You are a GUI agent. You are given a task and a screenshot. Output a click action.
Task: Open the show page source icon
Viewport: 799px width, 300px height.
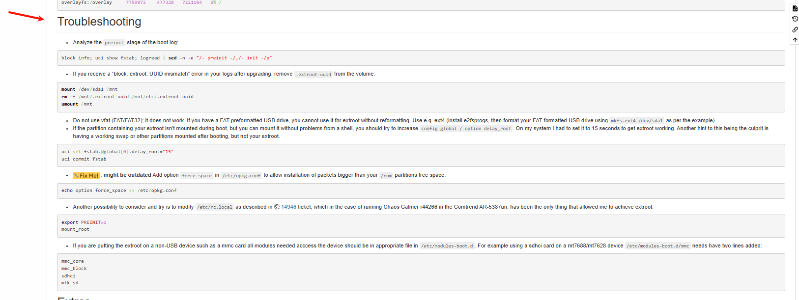coord(795,8)
